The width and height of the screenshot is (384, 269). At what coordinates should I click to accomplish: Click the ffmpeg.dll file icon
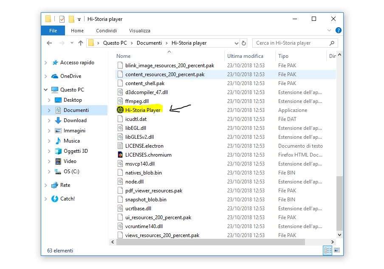tap(120, 101)
